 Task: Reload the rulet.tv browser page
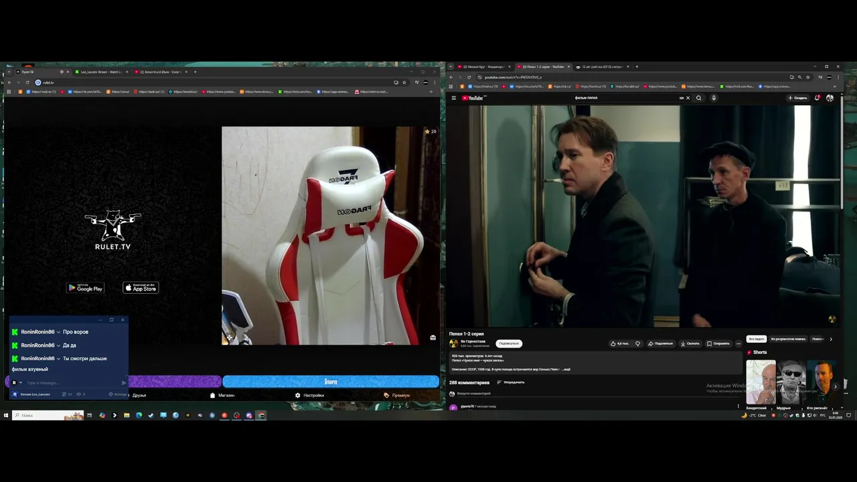coord(27,82)
